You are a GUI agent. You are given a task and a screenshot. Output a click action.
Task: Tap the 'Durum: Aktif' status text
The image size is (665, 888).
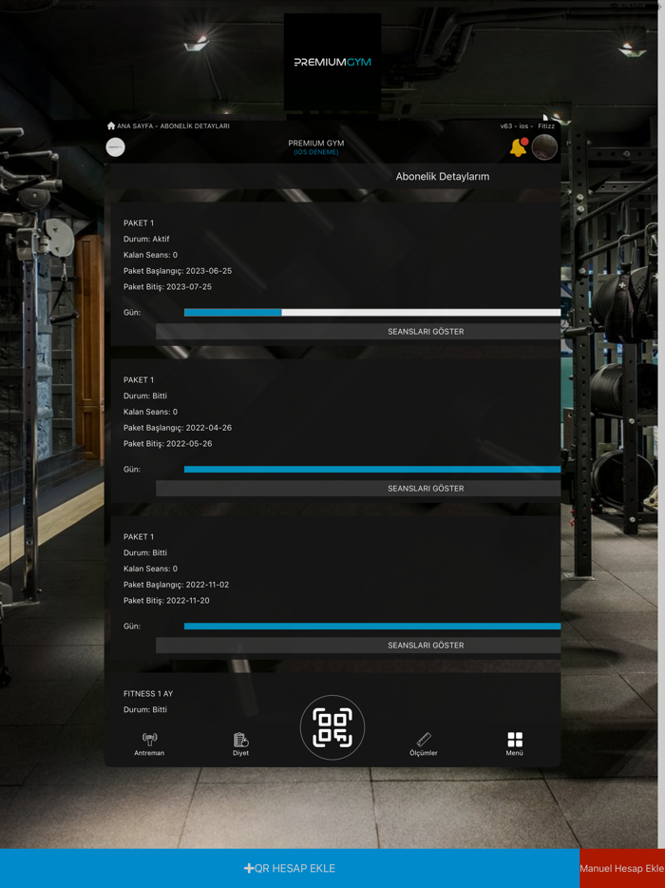[146, 239]
